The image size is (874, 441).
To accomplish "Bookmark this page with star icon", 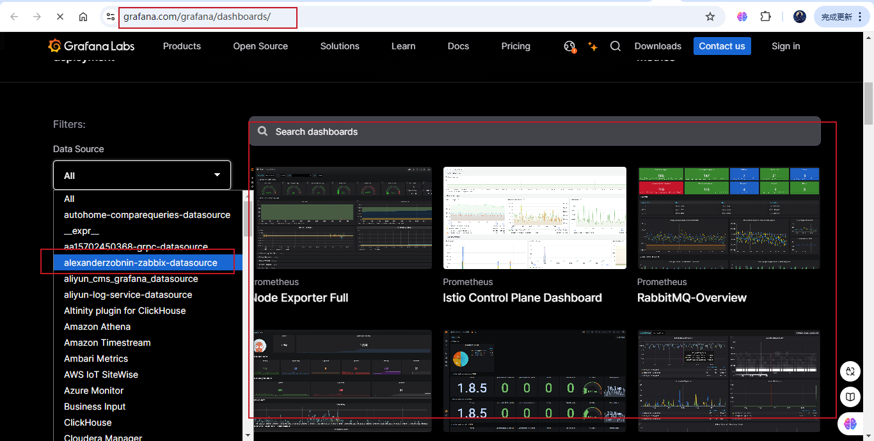I will (710, 17).
